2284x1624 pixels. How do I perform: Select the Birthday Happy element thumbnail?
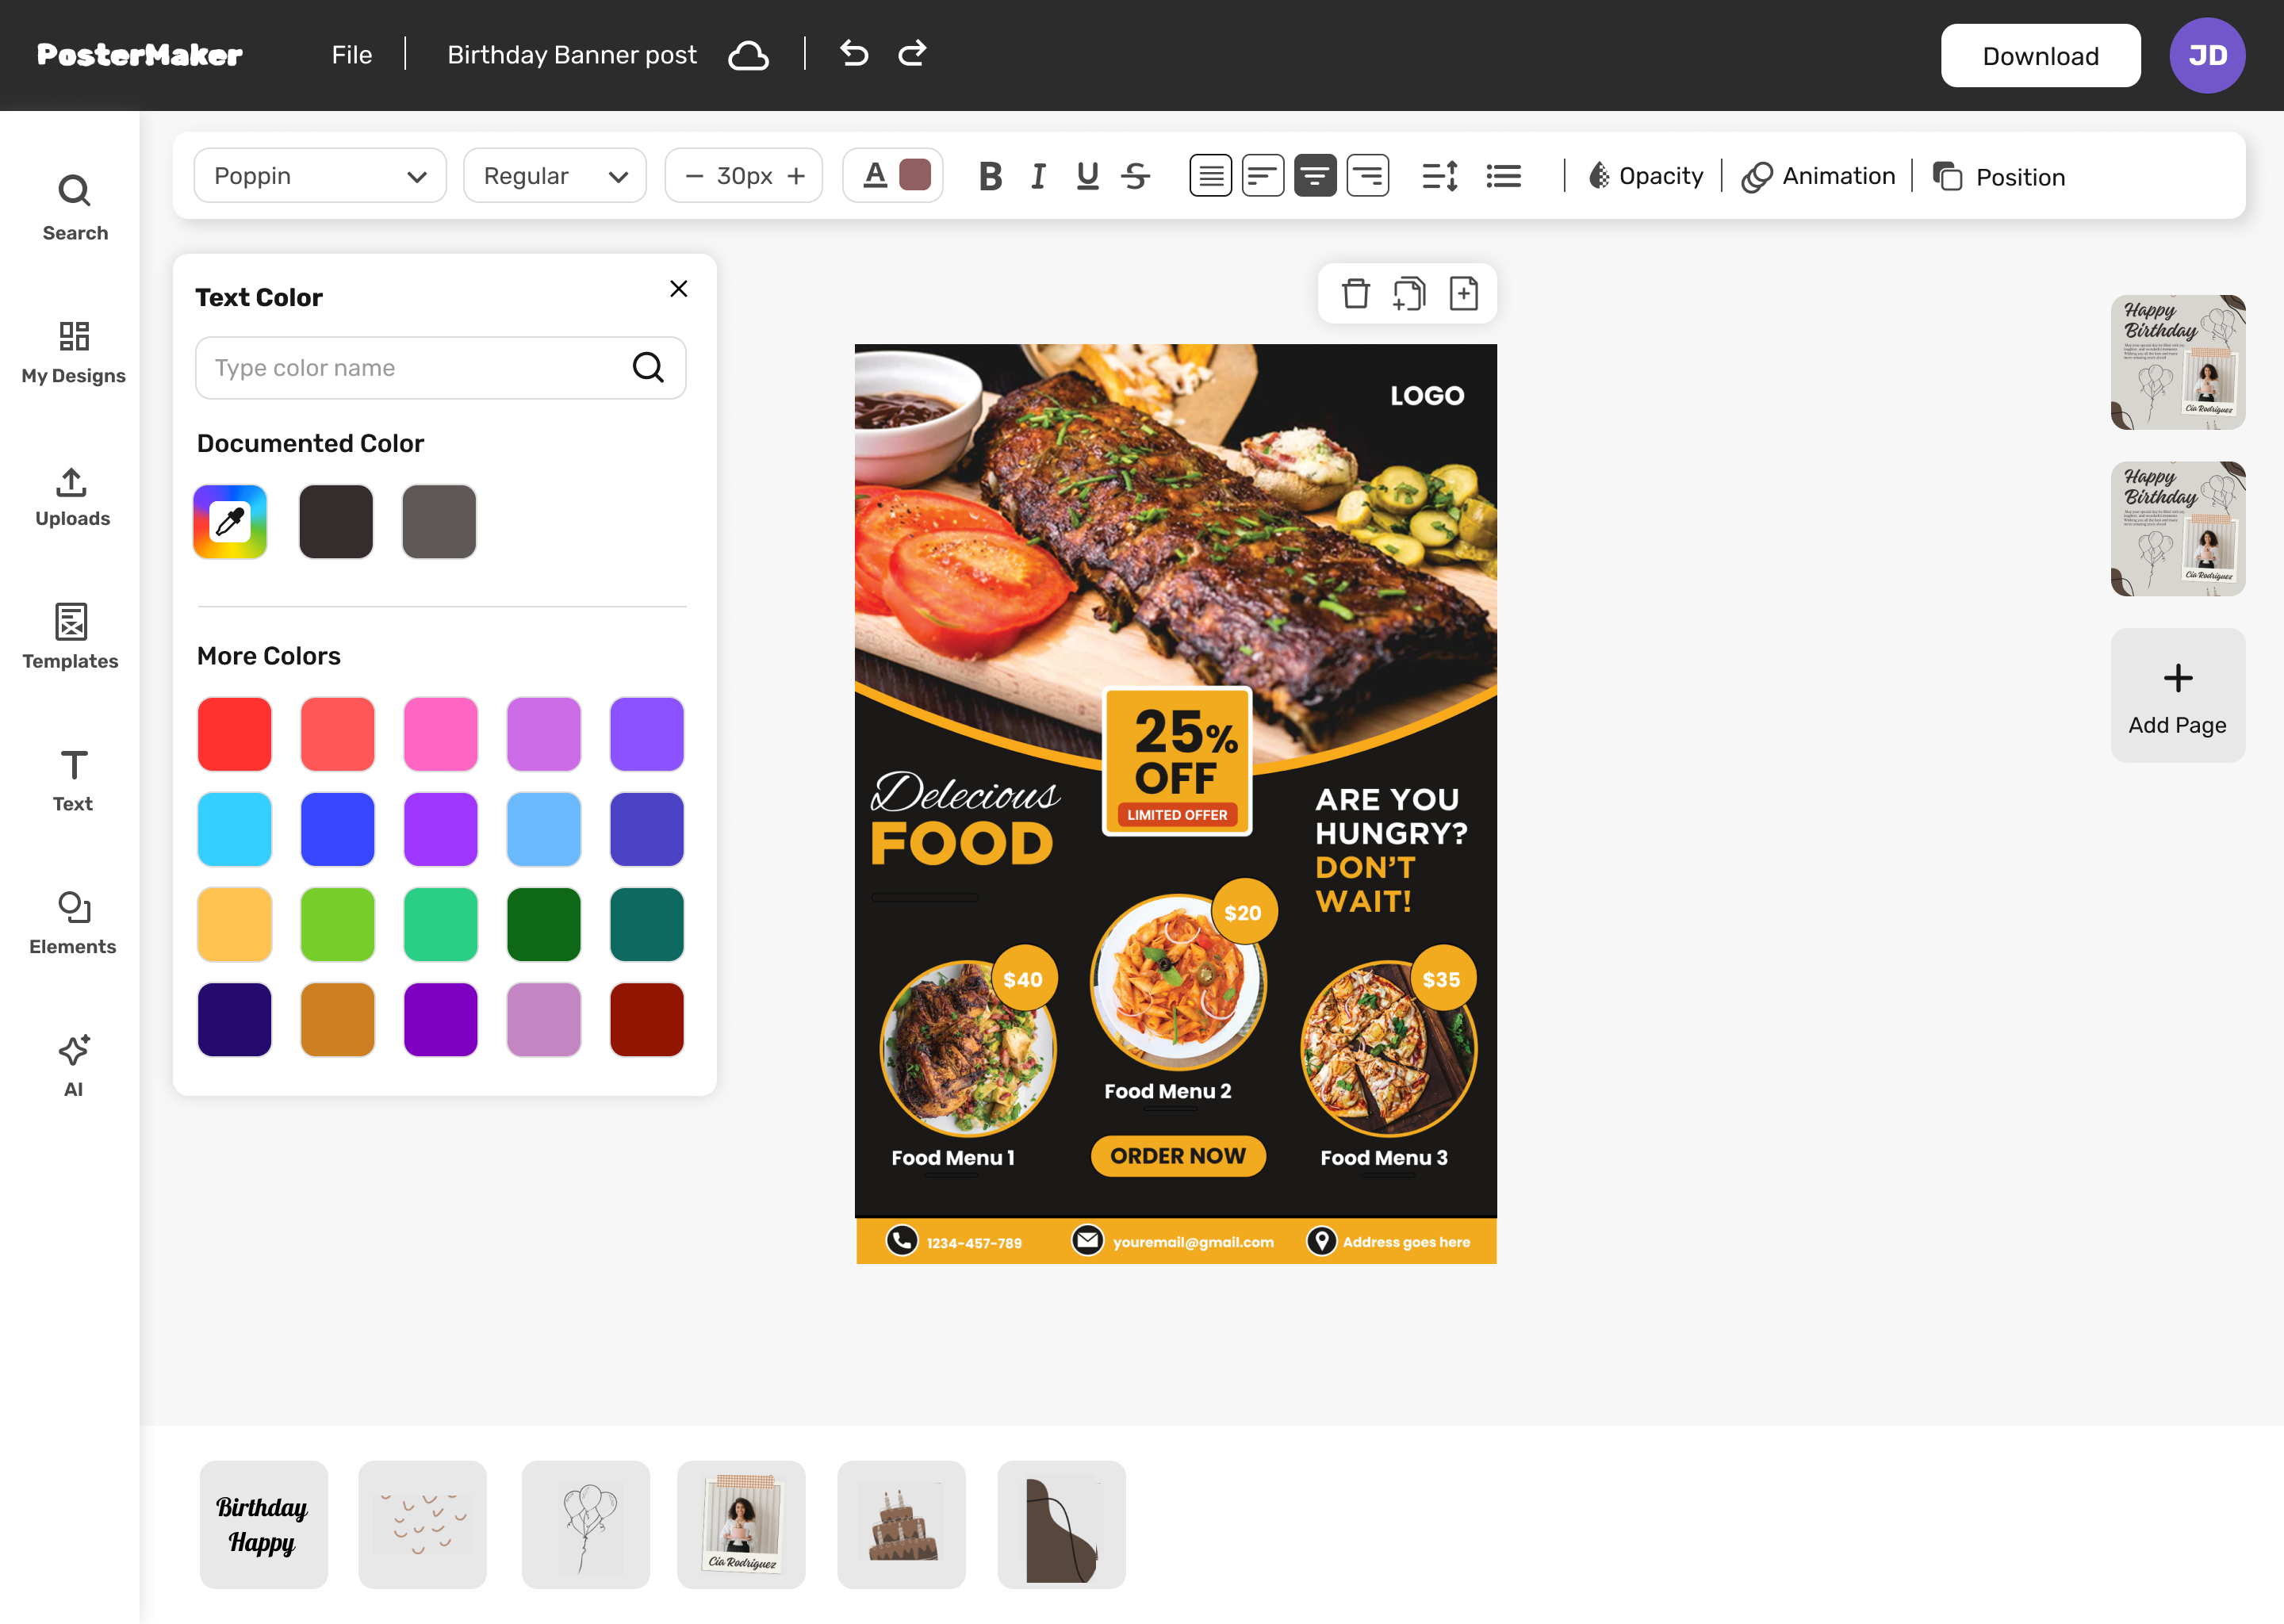click(x=263, y=1524)
